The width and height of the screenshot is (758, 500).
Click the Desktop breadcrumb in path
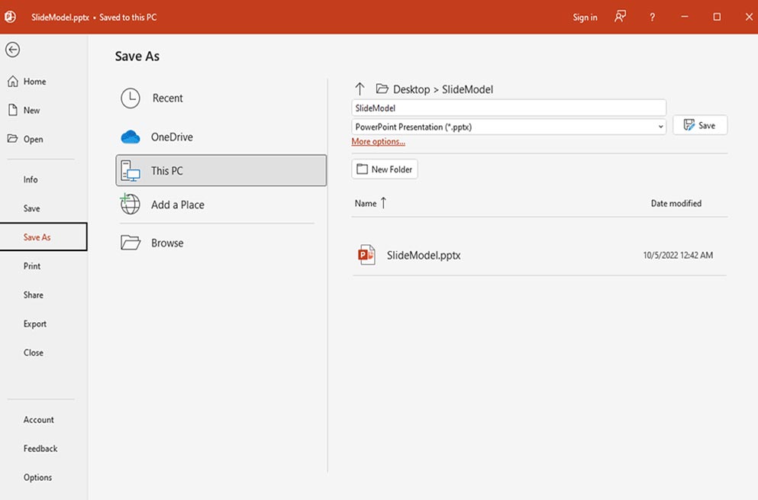click(x=411, y=89)
